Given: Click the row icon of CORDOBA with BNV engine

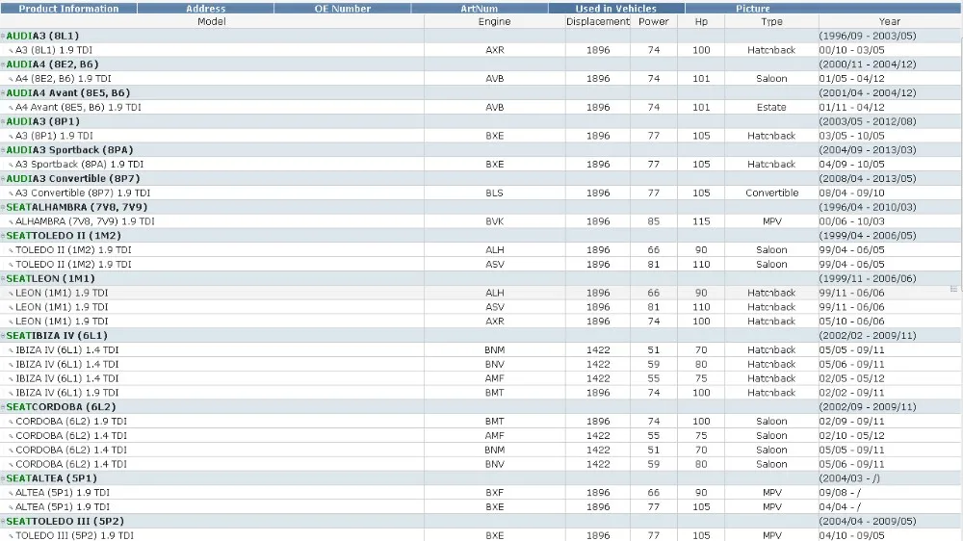Looking at the screenshot, I should pyautogui.click(x=11, y=465).
